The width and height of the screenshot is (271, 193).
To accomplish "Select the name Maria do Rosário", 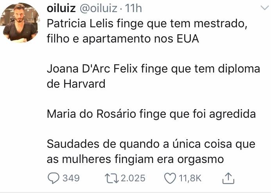I will click(92, 114).
